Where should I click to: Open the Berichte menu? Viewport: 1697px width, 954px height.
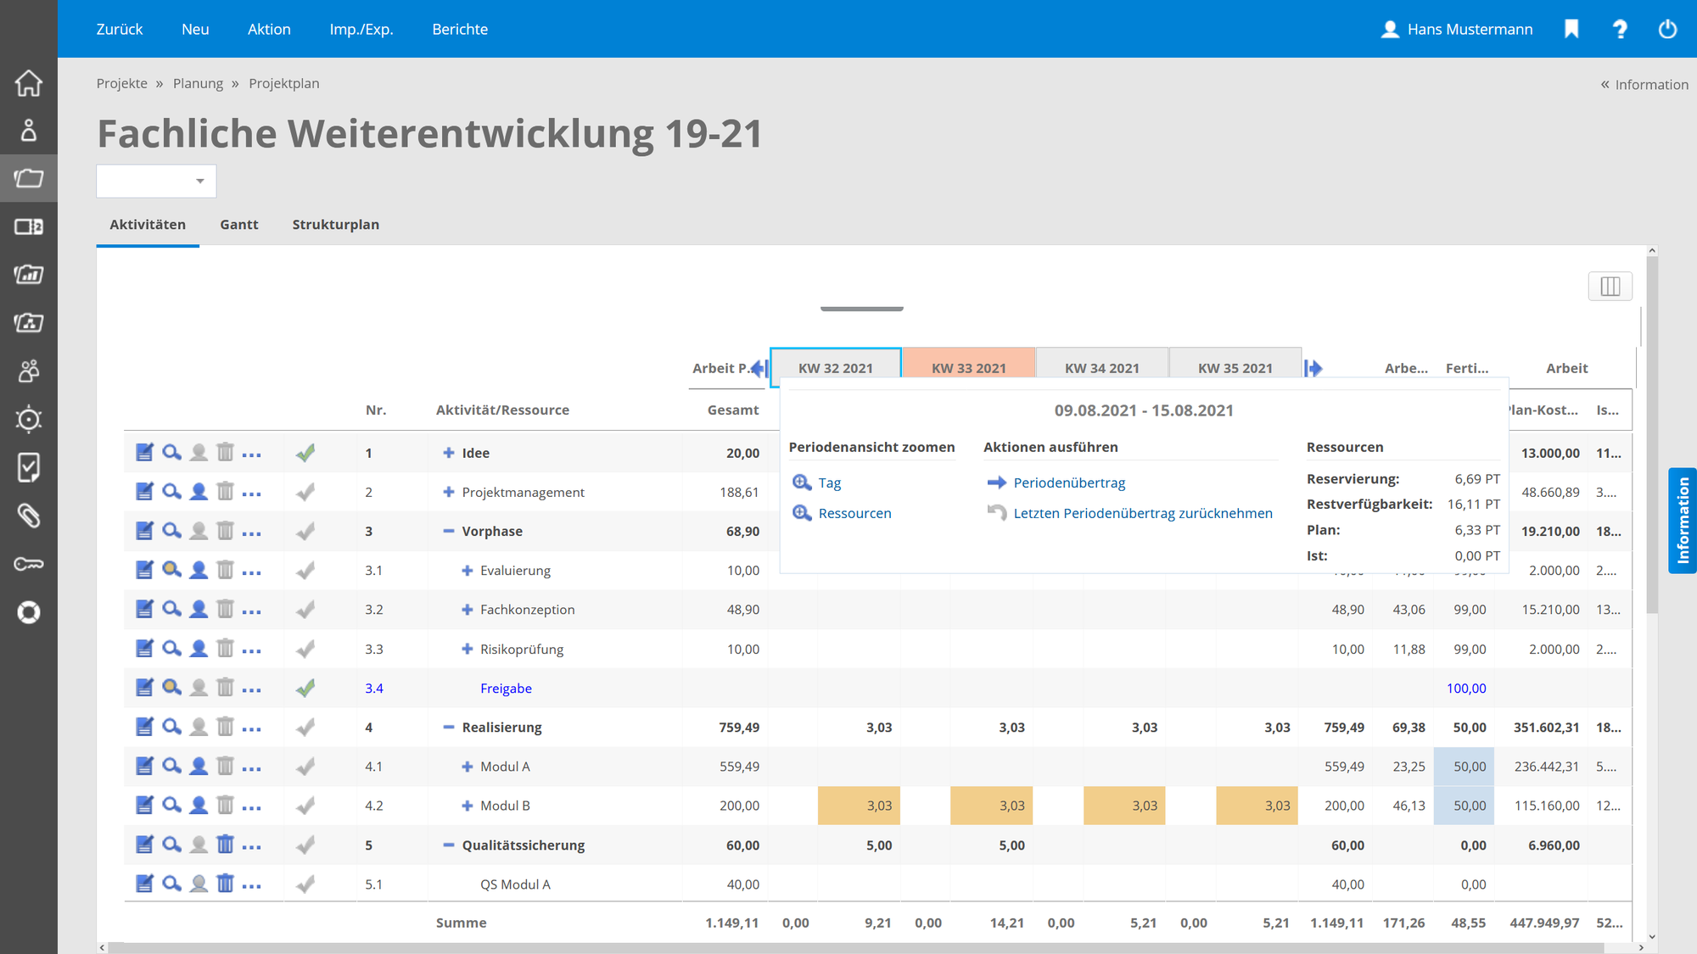click(x=460, y=29)
